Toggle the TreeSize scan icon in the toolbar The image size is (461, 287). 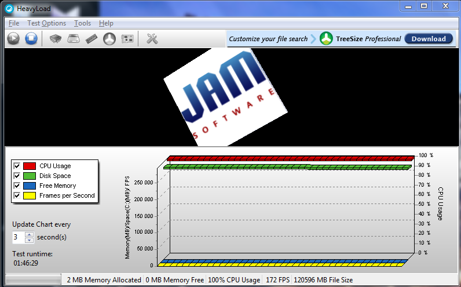coord(109,39)
